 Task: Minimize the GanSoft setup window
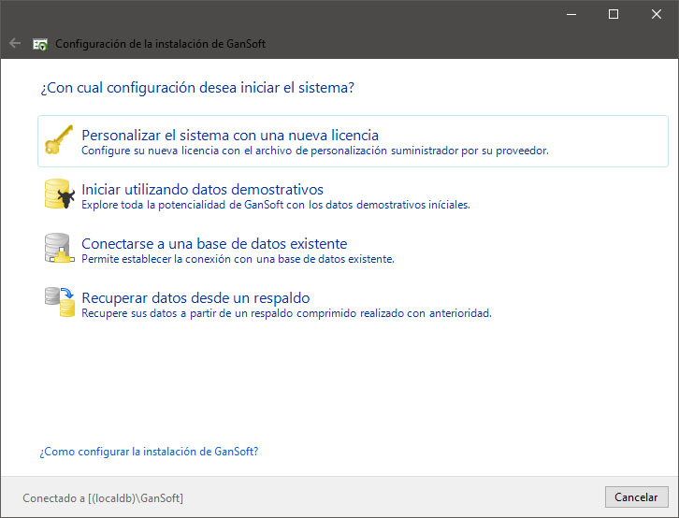571,14
